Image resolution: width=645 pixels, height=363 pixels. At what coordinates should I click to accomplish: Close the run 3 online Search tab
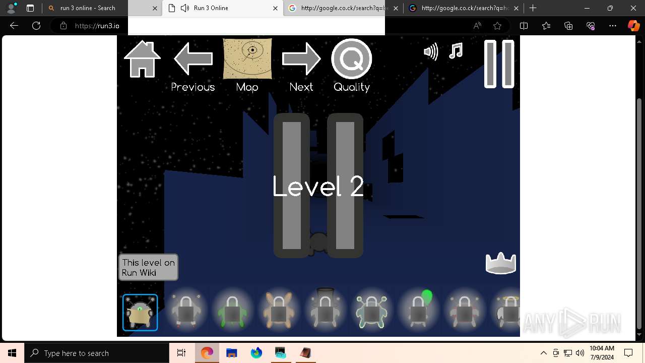(x=155, y=8)
